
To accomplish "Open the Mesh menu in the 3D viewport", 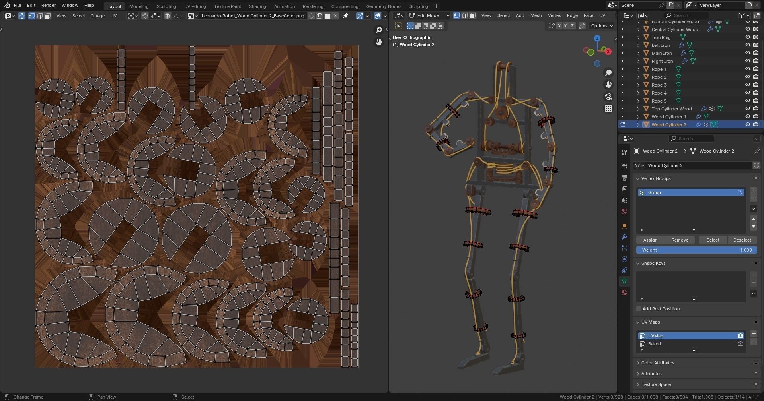I will pyautogui.click(x=536, y=15).
